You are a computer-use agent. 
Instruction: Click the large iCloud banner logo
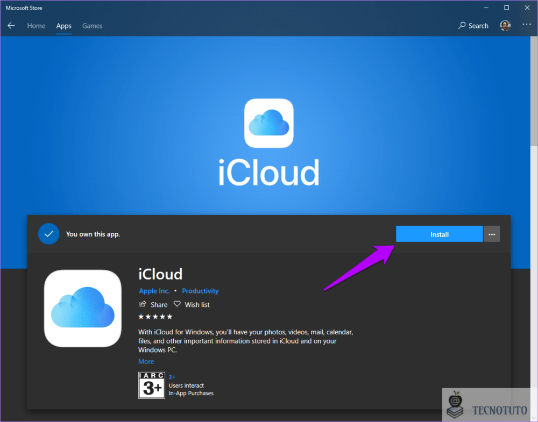click(x=268, y=124)
